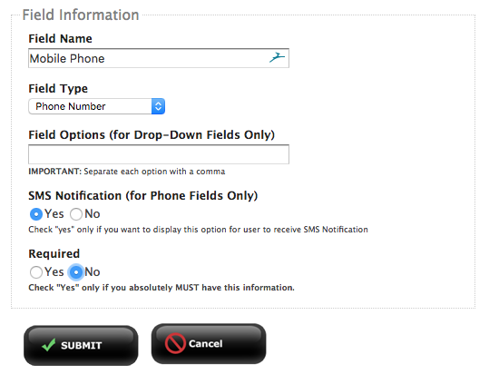
Task: Click the Cancel button label
Action: (x=206, y=343)
